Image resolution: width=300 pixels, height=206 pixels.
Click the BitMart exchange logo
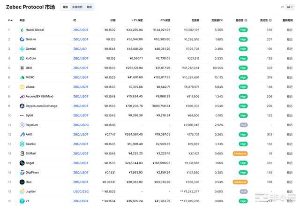(22, 153)
